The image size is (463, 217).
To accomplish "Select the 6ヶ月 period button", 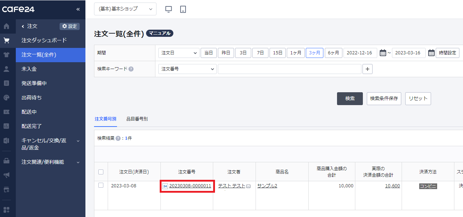I will pyautogui.click(x=333, y=53).
